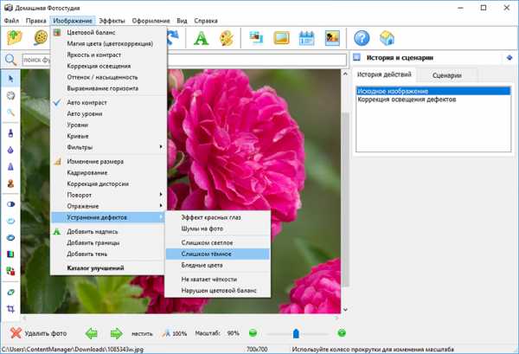Viewport: 519px width, 354px height.
Task: Select the arrow pointer tool
Action: 10,79
